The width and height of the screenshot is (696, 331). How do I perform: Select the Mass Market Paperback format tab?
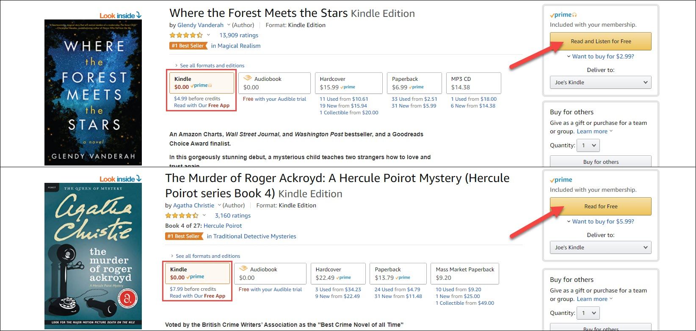click(x=465, y=273)
